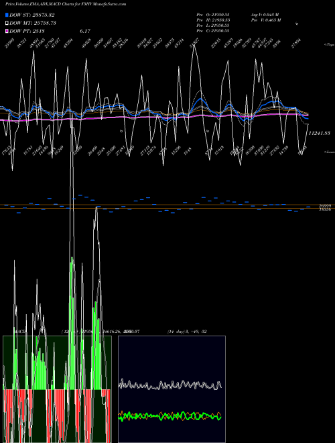Click the chart title mentioning MunafaSutra.com
This screenshot has height=443, width=335.
(66, 4)
